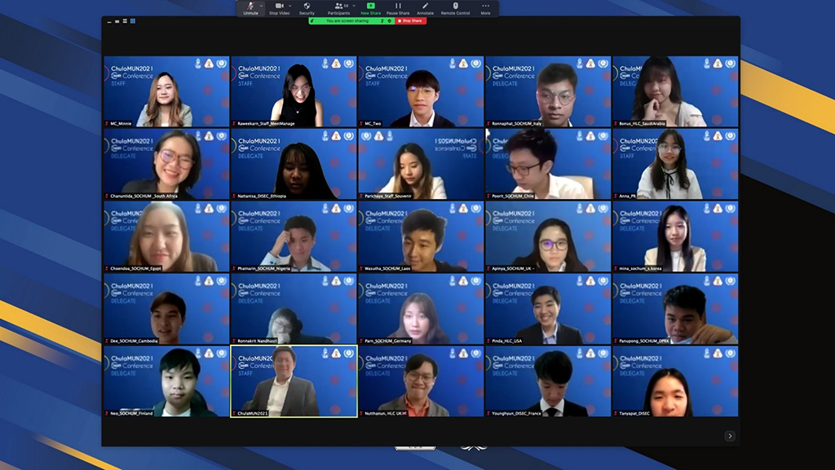835x470 pixels.
Task: Open the More options menu
Action: tap(485, 7)
